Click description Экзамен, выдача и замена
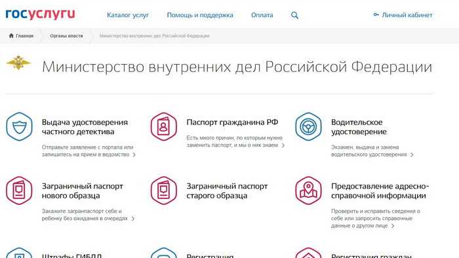The image size is (459, 258). click(369, 151)
